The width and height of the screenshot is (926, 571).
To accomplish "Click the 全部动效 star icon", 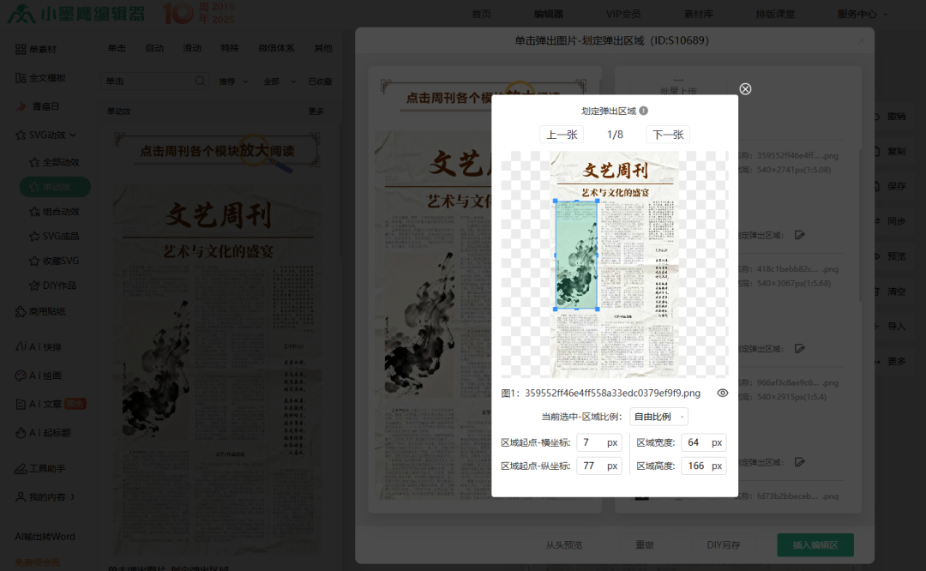I will point(34,162).
